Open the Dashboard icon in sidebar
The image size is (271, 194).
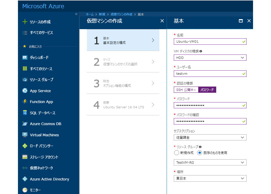tap(25, 58)
